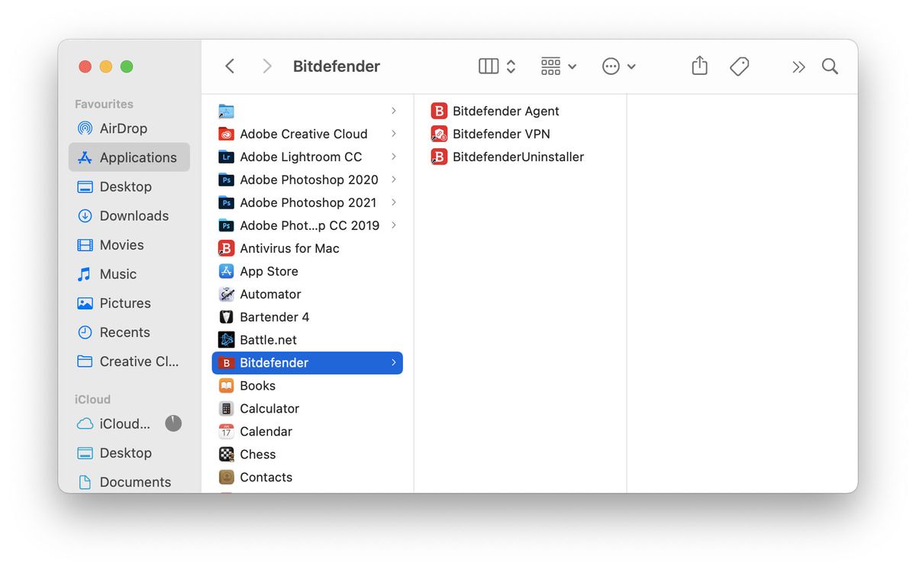
Task: Open the grouping options dropdown
Action: pyautogui.click(x=558, y=66)
